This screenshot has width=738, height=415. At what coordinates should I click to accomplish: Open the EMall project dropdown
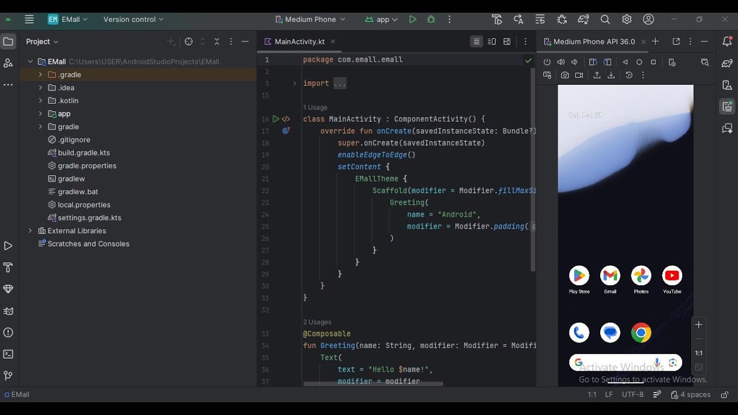click(x=68, y=19)
